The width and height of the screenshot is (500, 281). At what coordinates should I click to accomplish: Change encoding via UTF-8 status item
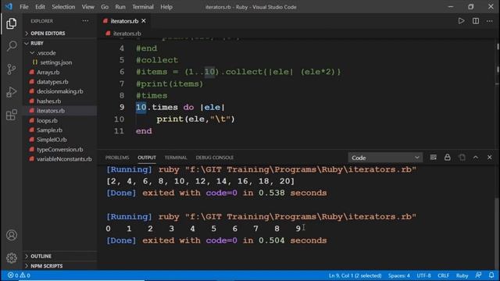point(423,276)
